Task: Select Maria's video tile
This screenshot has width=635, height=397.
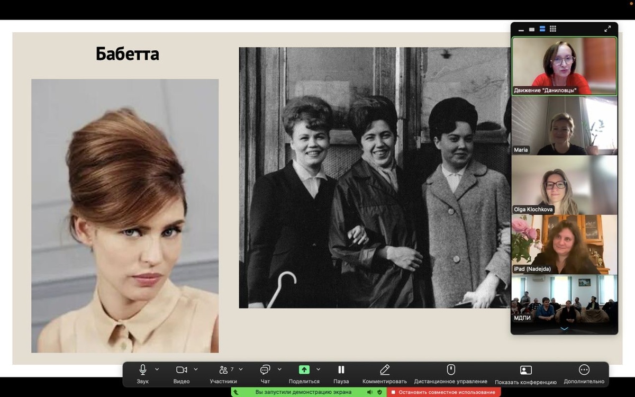Action: pos(564,125)
